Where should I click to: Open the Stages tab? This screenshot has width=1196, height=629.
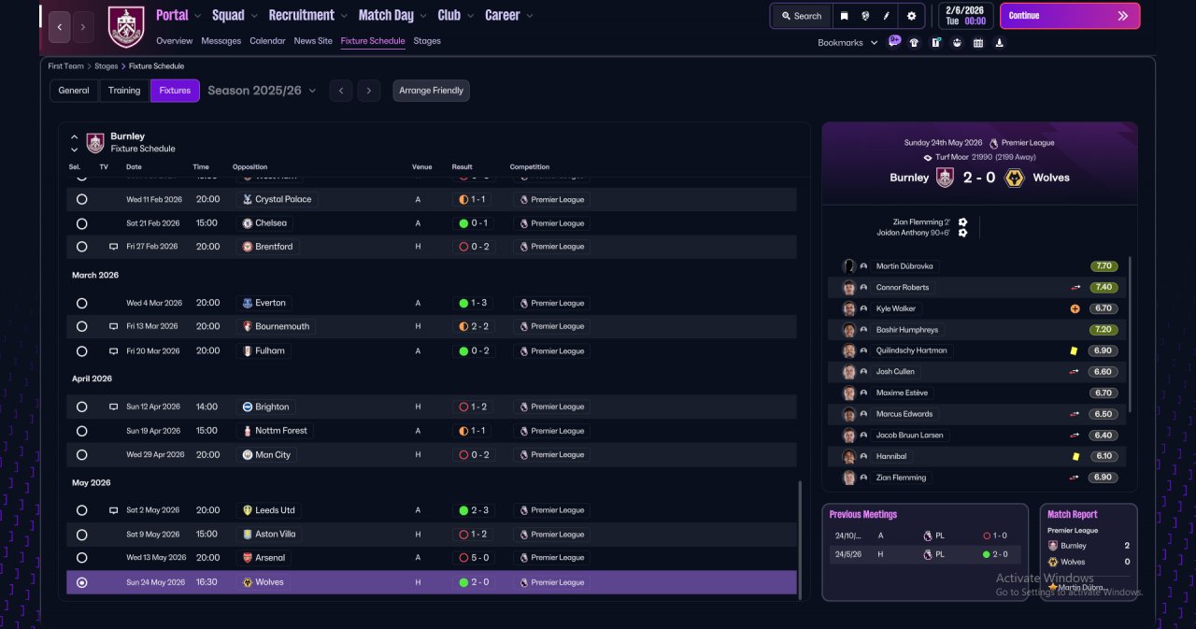point(427,41)
